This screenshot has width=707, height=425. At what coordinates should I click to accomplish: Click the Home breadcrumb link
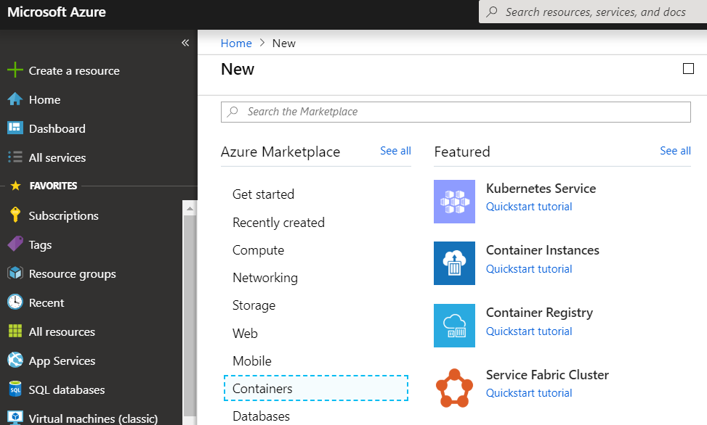pos(236,43)
